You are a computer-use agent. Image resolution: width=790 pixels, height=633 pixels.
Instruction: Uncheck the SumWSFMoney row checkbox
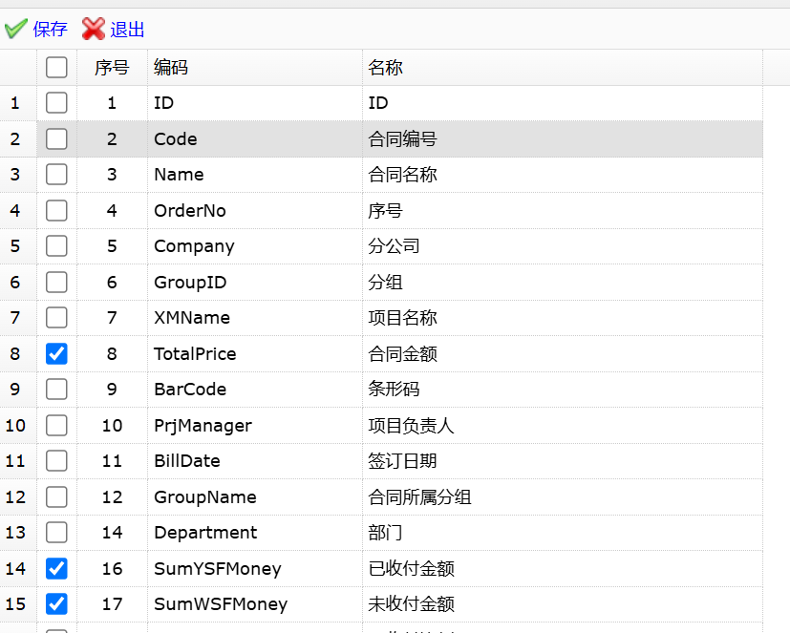[x=55, y=604]
